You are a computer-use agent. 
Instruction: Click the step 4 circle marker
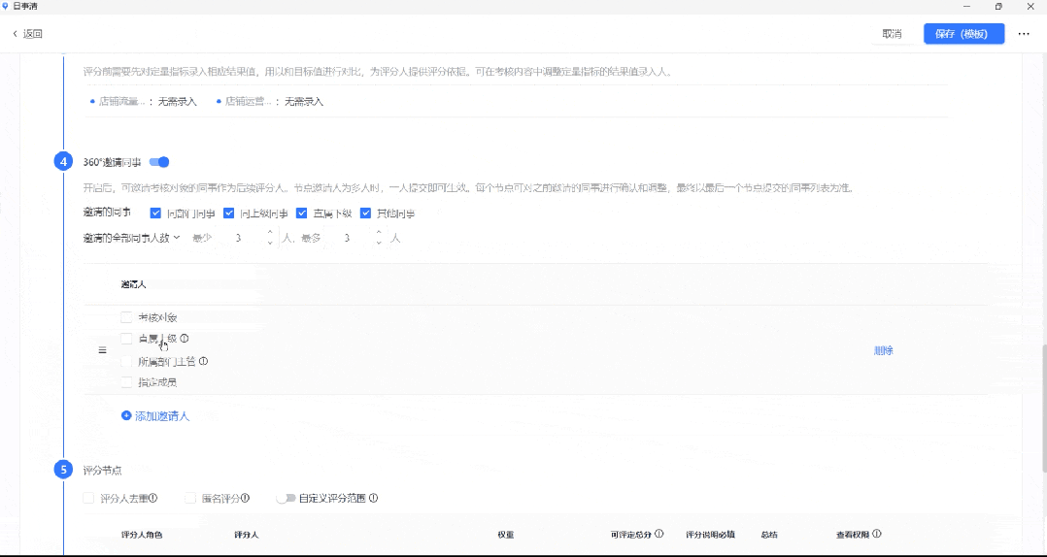point(63,161)
